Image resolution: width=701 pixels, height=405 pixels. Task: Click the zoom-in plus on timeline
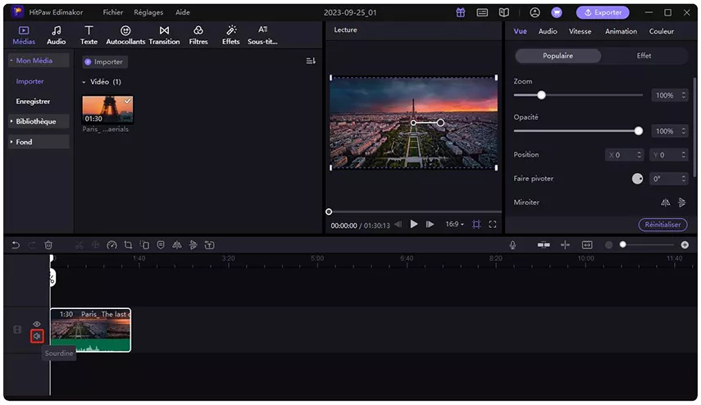pyautogui.click(x=685, y=245)
